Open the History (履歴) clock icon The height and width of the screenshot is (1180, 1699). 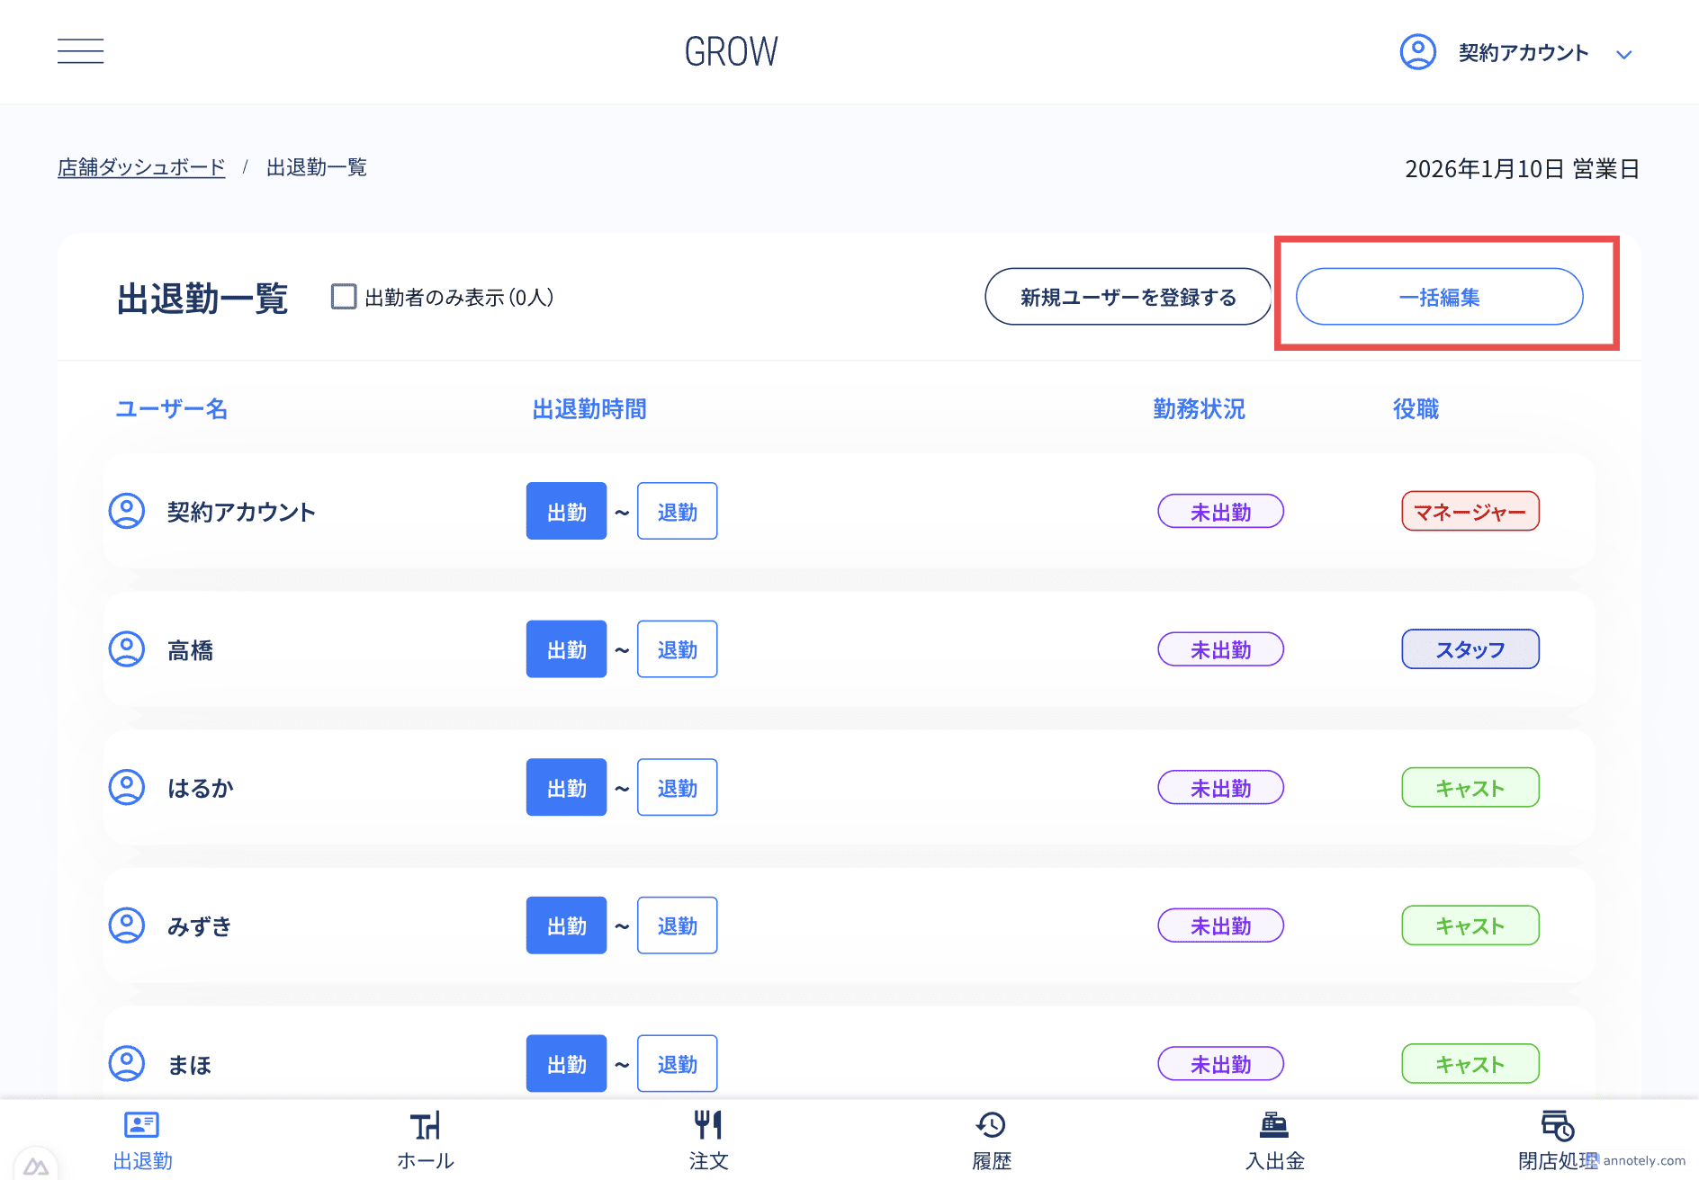click(991, 1126)
